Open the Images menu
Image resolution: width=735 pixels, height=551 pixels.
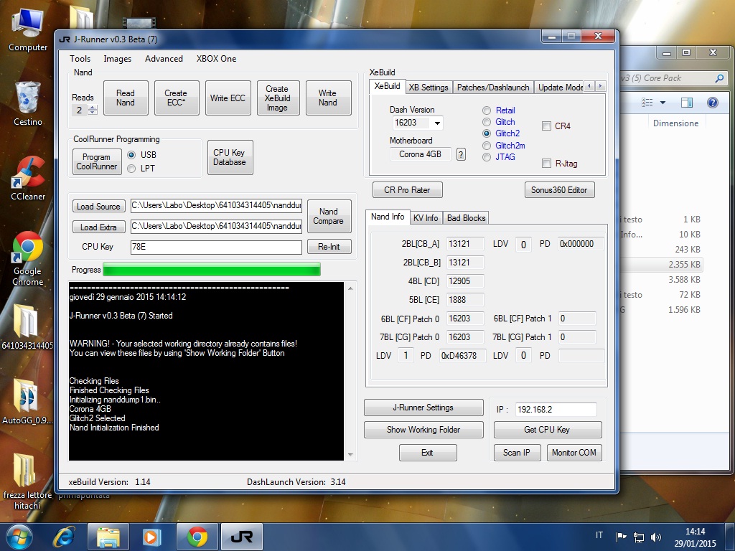coord(118,59)
